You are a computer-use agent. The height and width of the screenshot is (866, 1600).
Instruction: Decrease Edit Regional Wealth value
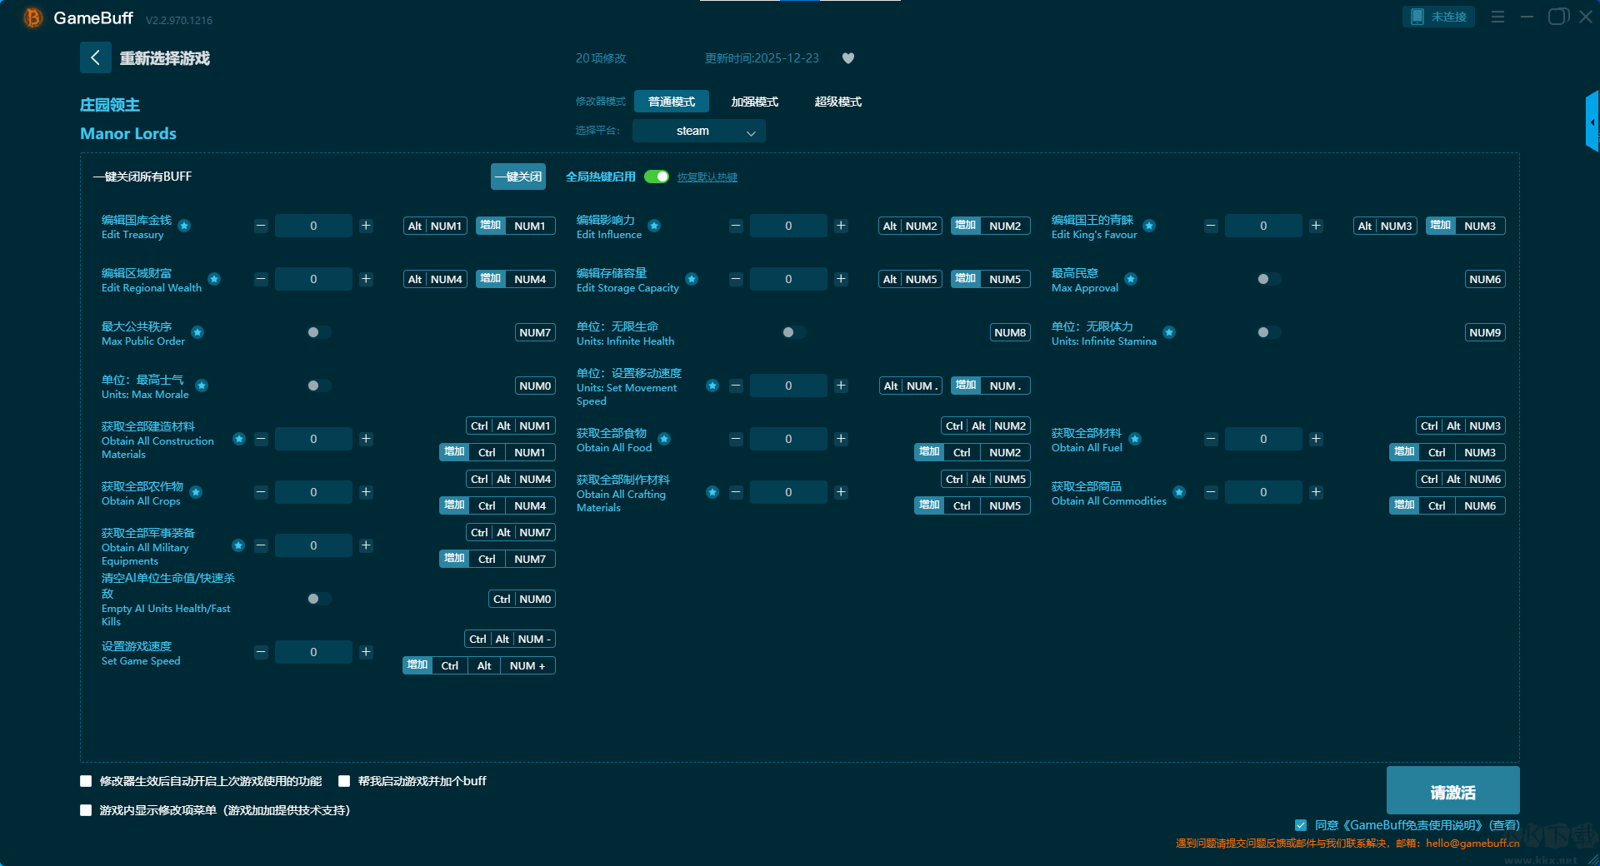(x=261, y=279)
